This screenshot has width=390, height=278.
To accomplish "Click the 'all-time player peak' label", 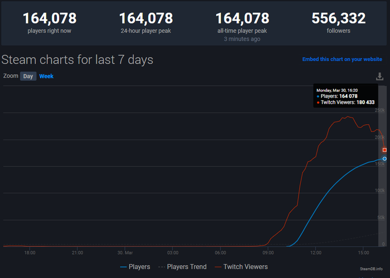I will (242, 31).
